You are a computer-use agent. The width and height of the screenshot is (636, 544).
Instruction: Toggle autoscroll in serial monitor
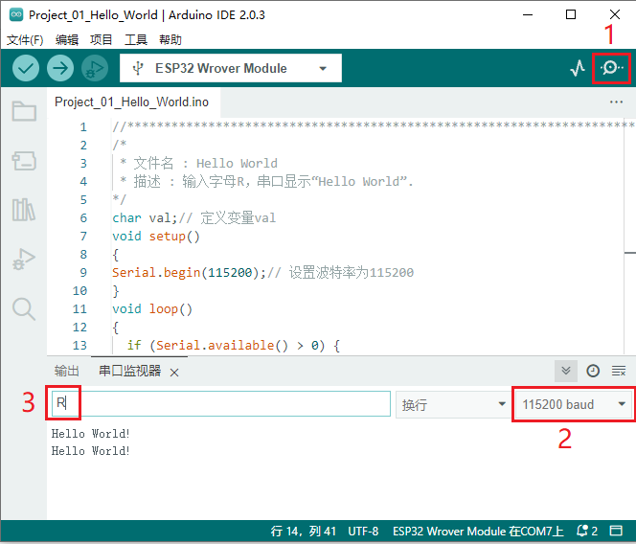566,371
